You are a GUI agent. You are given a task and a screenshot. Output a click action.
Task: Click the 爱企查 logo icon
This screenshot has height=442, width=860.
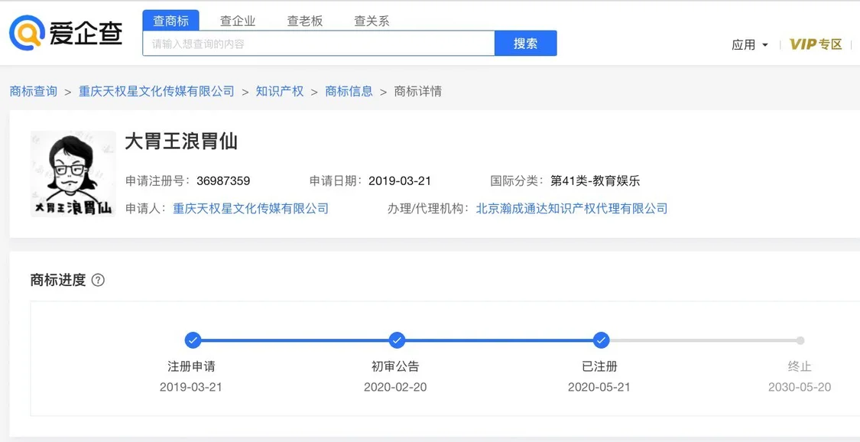click(26, 32)
